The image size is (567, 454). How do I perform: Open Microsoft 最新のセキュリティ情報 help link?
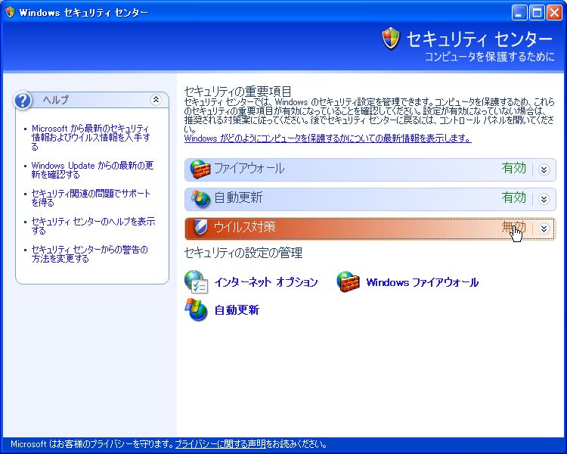[x=91, y=137]
